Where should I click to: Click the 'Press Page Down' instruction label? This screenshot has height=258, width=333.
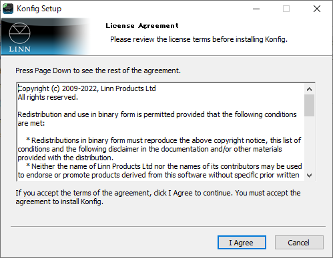98,70
